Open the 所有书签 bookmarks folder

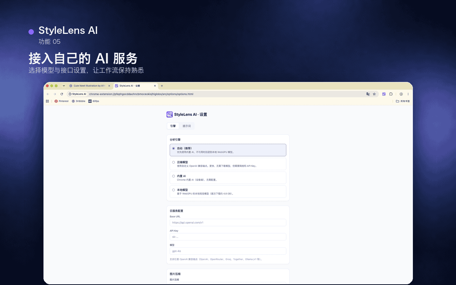(403, 101)
